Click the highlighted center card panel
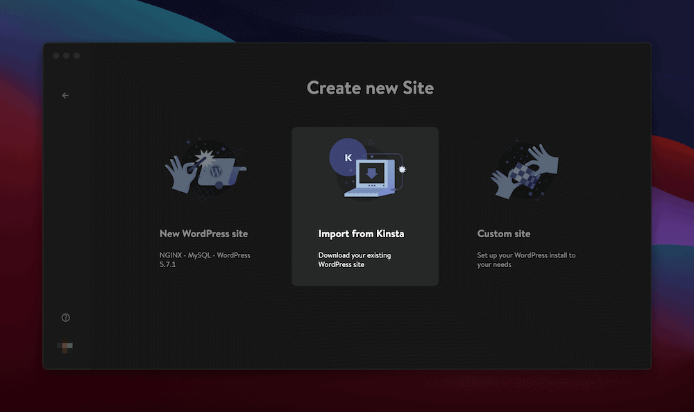The image size is (694, 412). [365, 205]
